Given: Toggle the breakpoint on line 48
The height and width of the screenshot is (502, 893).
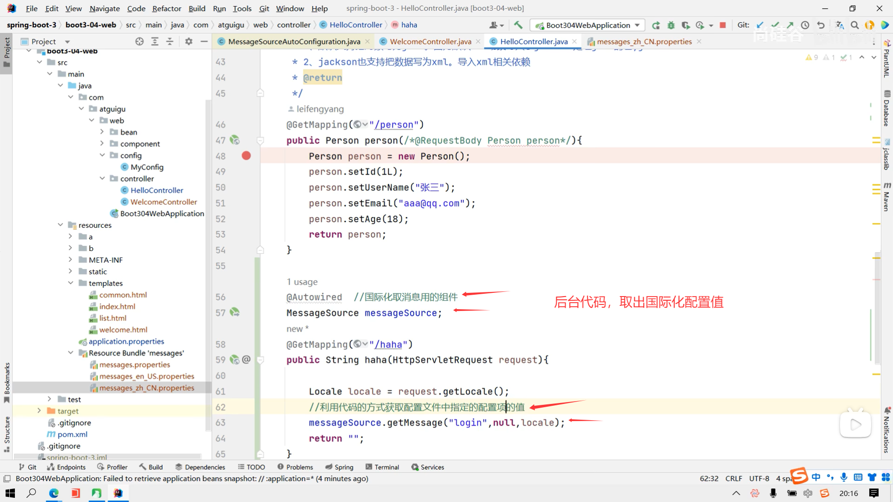Looking at the screenshot, I should [x=246, y=156].
